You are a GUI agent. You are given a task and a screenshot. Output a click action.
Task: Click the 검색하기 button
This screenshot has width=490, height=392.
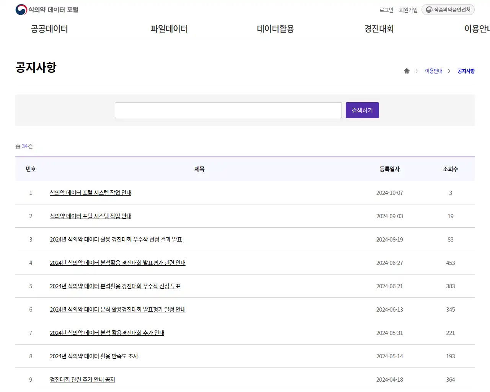[362, 110]
